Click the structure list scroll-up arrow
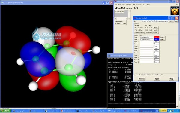180x113 pixels. 129,11
